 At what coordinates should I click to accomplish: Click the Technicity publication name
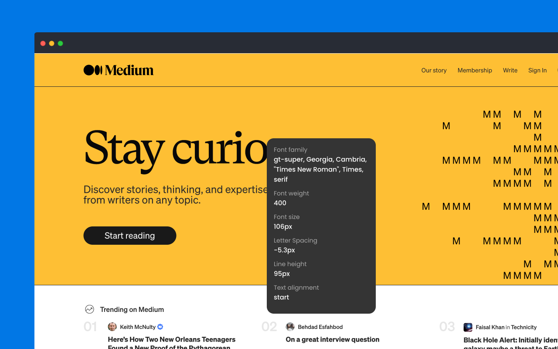click(525, 327)
